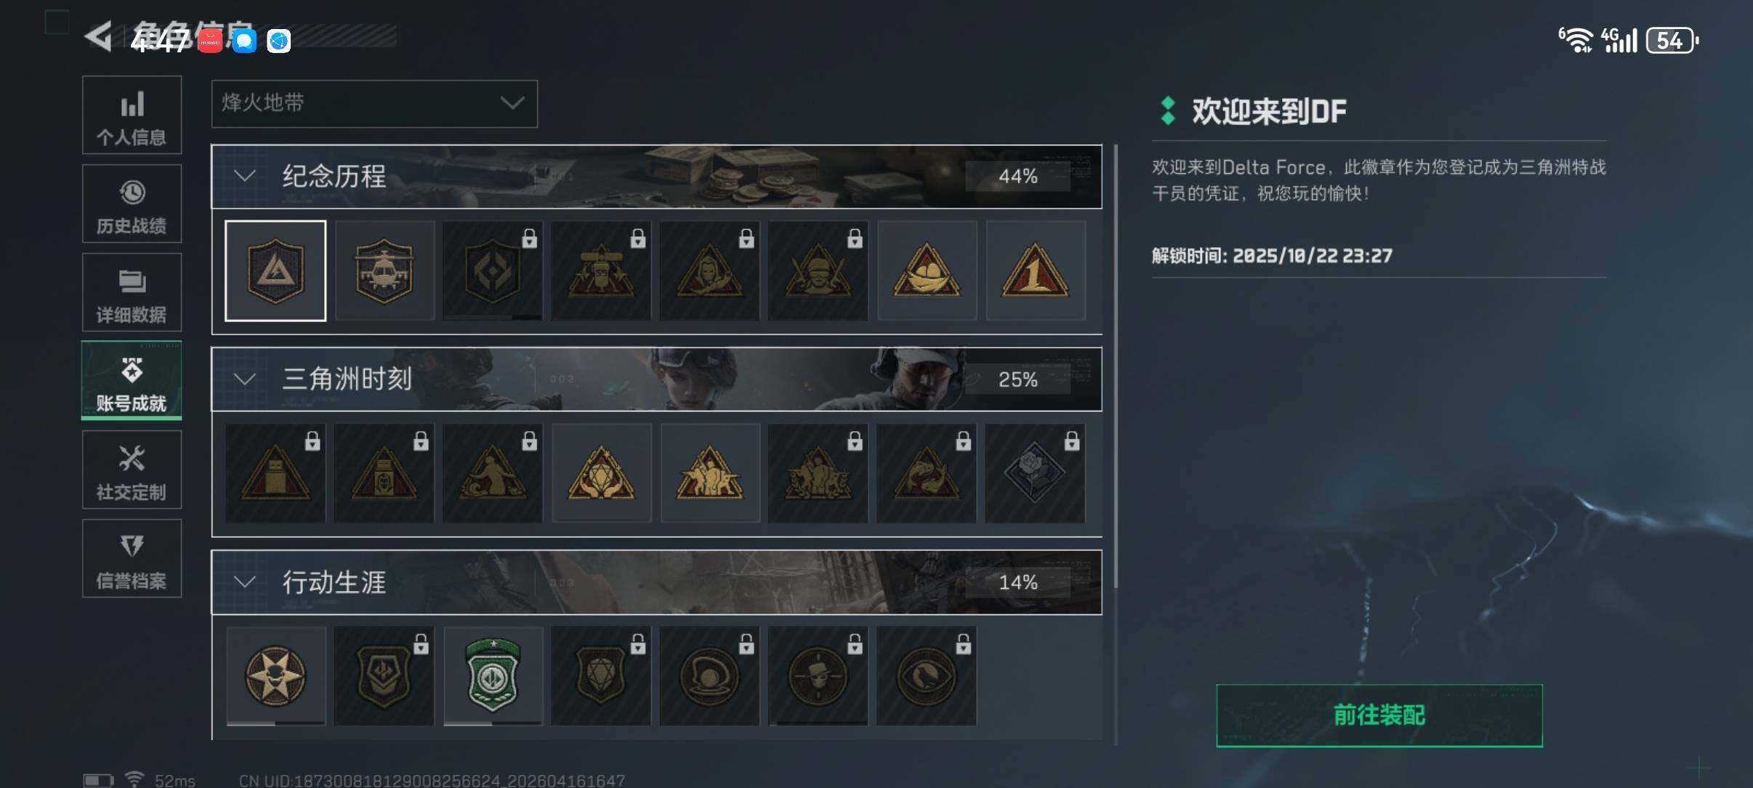Select the red number 1 triangle badge
1753x788 pixels.
[1036, 270]
